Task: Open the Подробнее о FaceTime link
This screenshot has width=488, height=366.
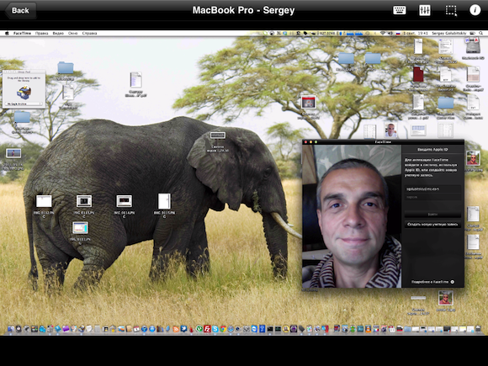Action: [432, 282]
